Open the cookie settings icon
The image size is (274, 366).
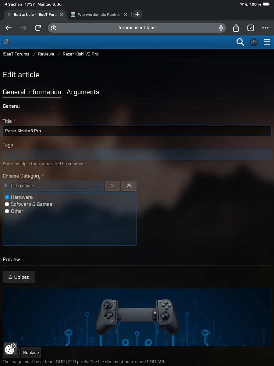(10, 349)
